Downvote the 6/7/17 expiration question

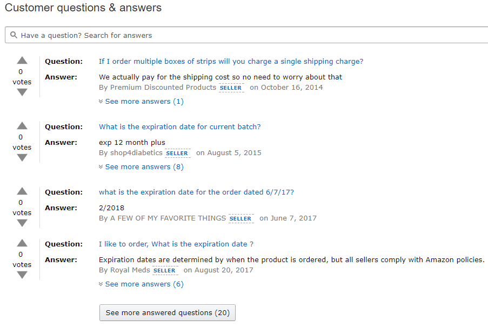click(x=22, y=223)
